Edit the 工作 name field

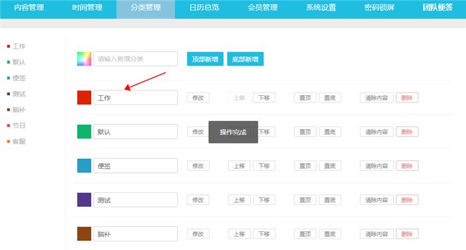click(136, 98)
